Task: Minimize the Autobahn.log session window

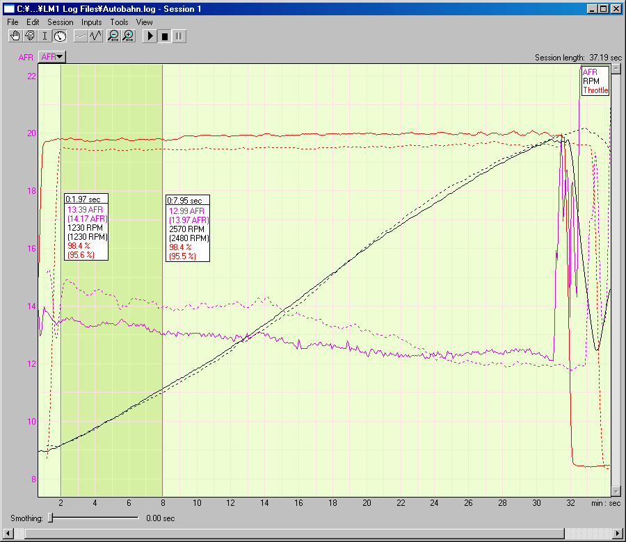Action: click(592, 9)
